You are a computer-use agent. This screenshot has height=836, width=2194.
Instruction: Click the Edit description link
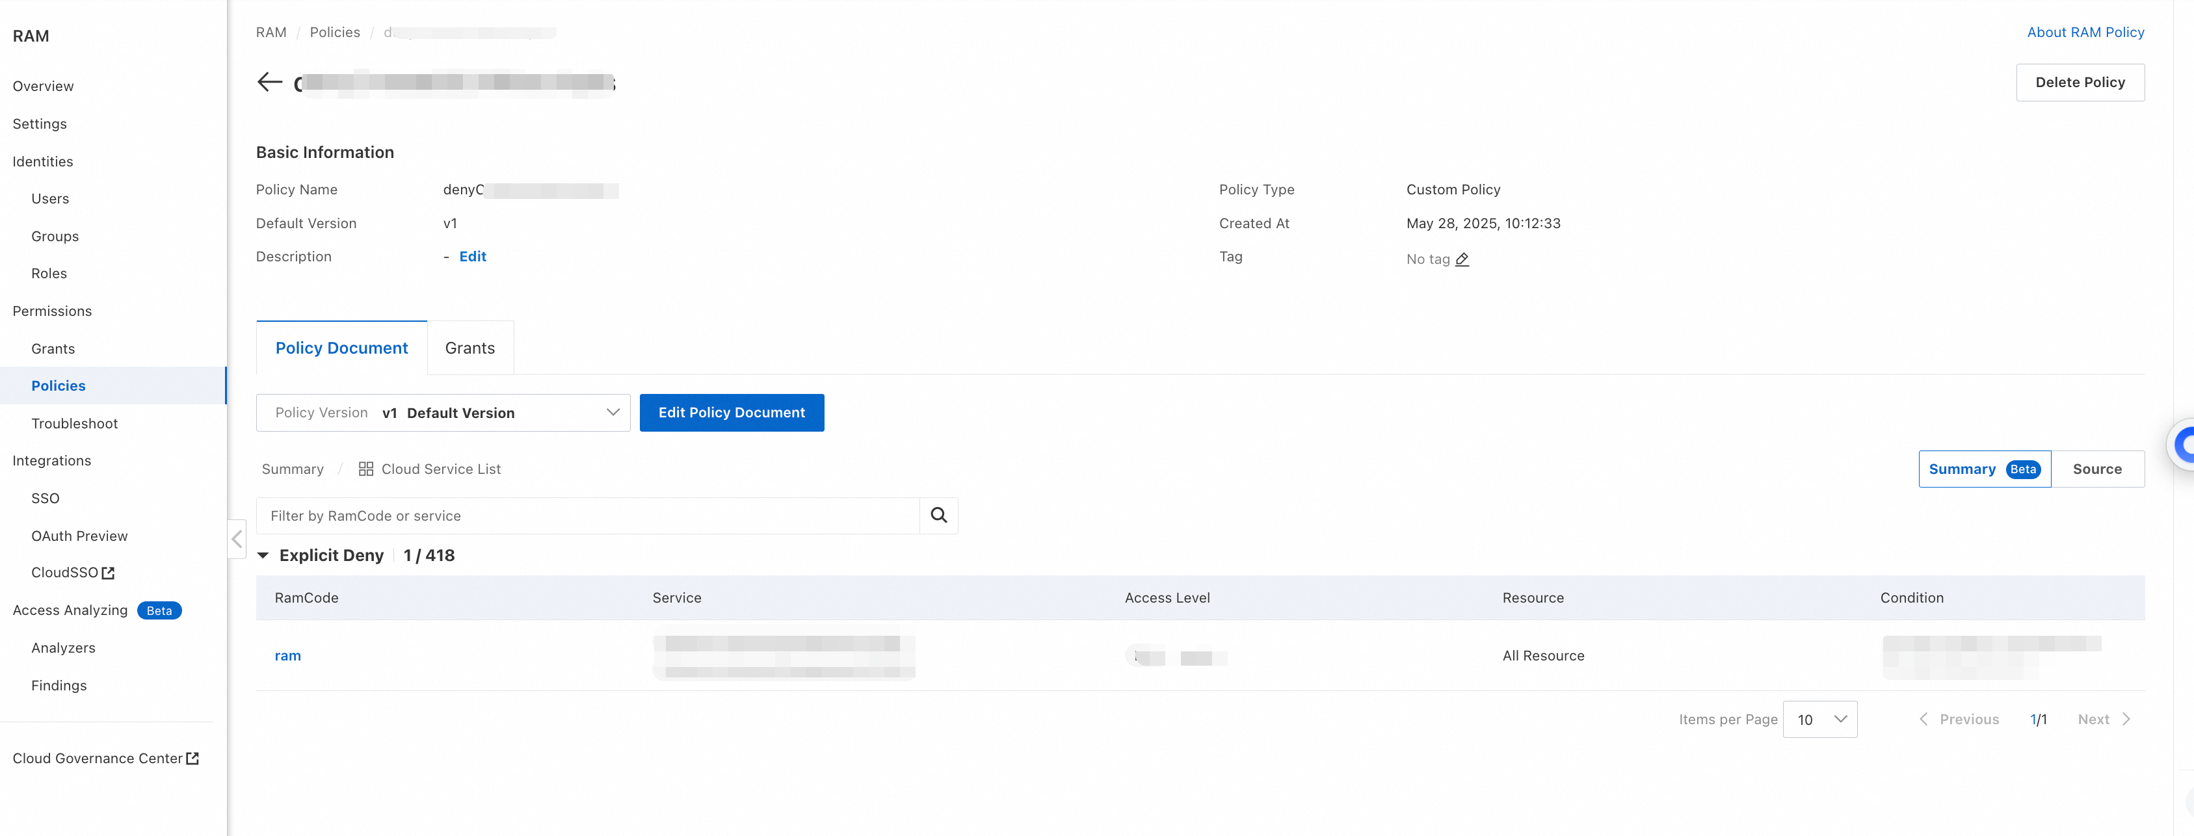473,257
